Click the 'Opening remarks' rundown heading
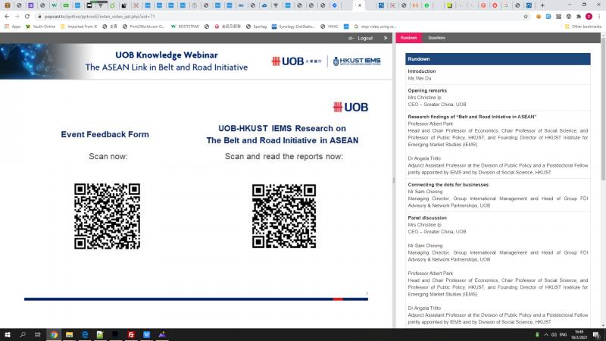 [x=427, y=90]
